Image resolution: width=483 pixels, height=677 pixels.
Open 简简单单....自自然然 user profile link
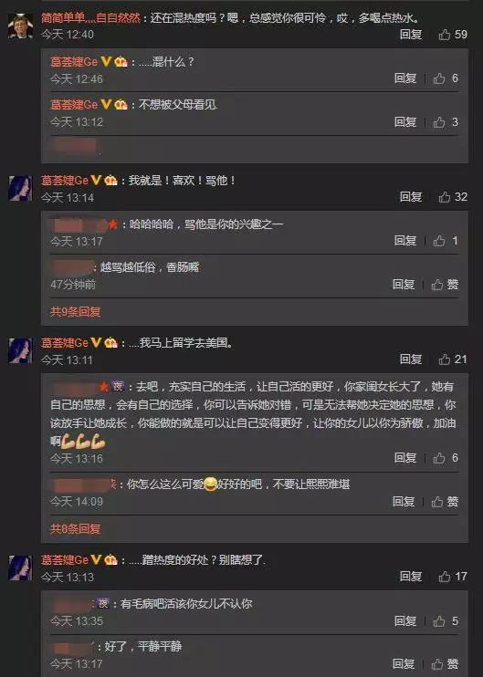coord(90,18)
